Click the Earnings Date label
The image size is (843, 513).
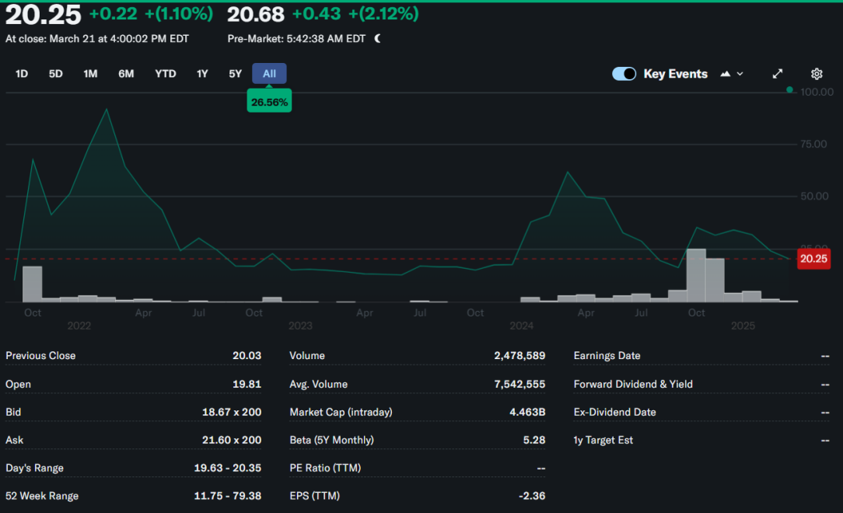point(607,356)
